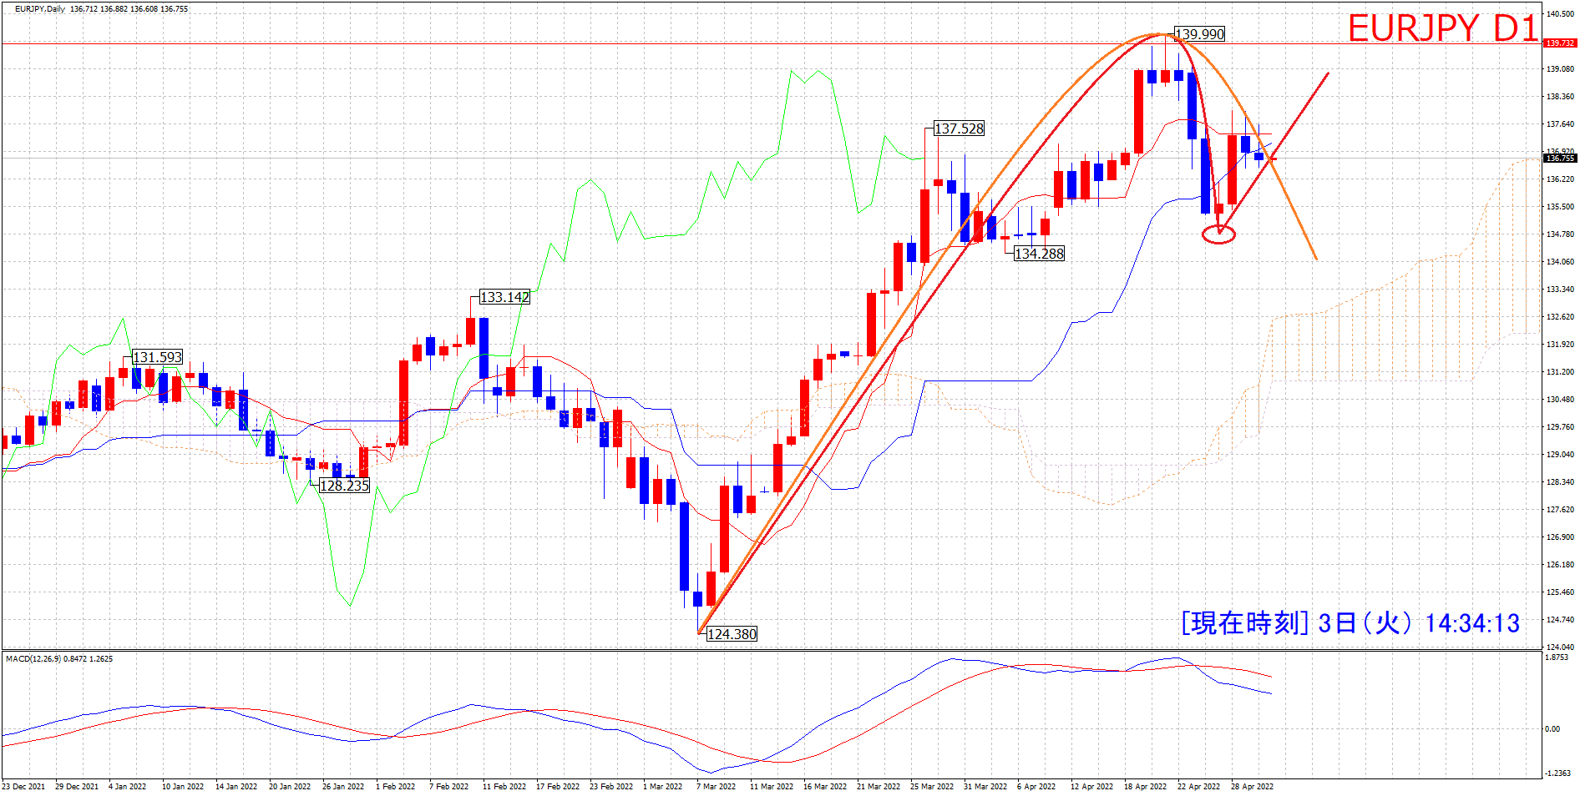
Task: Click the 139.990 high price label
Action: pos(1199,34)
